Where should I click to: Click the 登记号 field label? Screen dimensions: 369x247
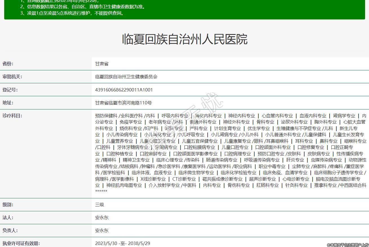(x=10, y=90)
